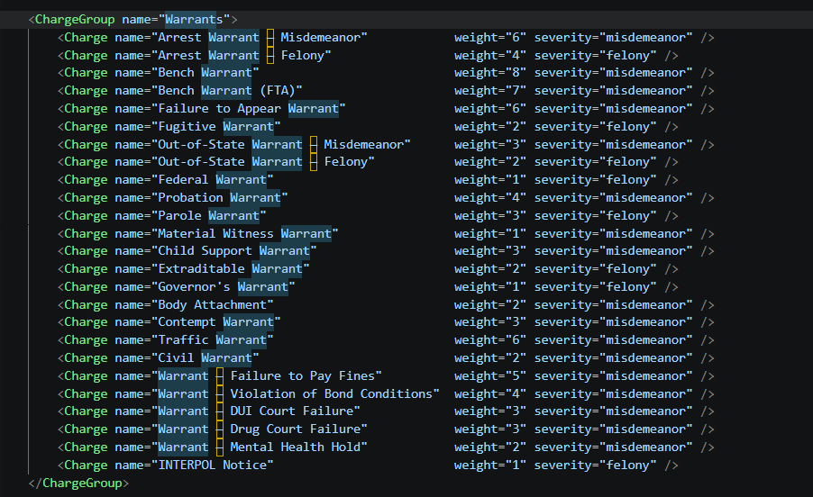The width and height of the screenshot is (813, 497).
Task: Click weight="6" on Failure to Appear row
Action: tap(490, 109)
